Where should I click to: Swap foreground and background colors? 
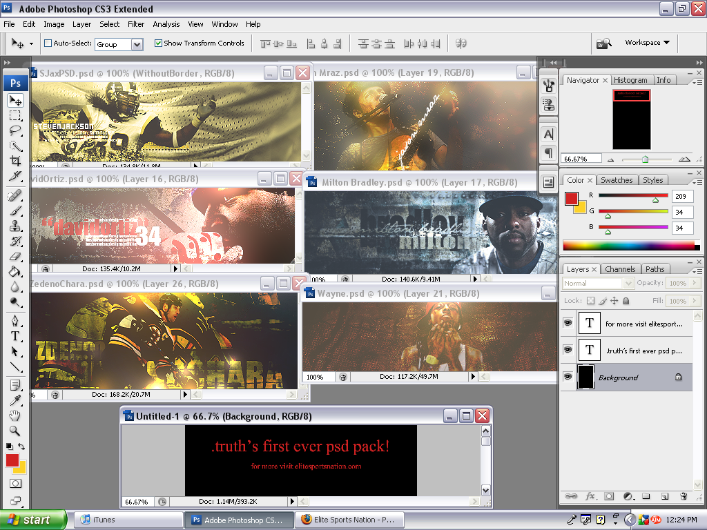pos(21,446)
